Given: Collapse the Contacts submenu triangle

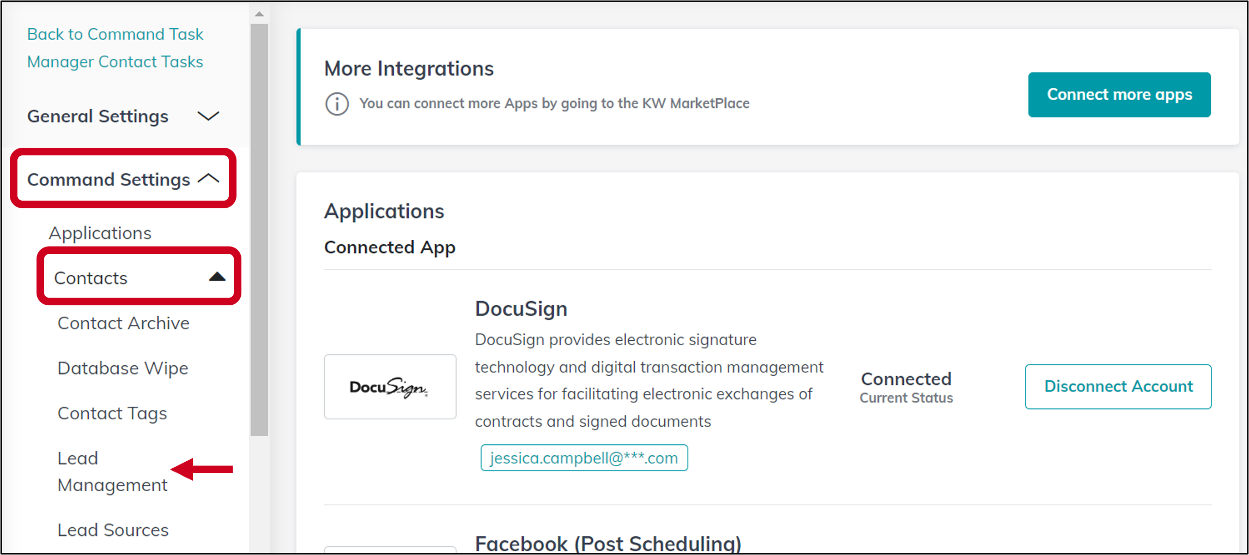Looking at the screenshot, I should 217,277.
